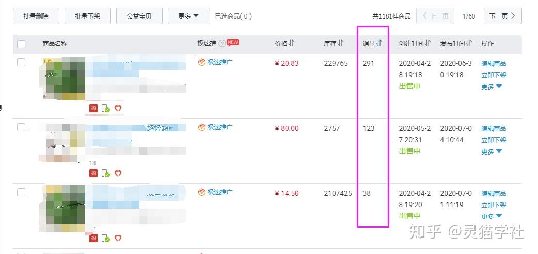Open the 更多 dropdown next to 公益宝贝
538x254 pixels.
click(188, 16)
